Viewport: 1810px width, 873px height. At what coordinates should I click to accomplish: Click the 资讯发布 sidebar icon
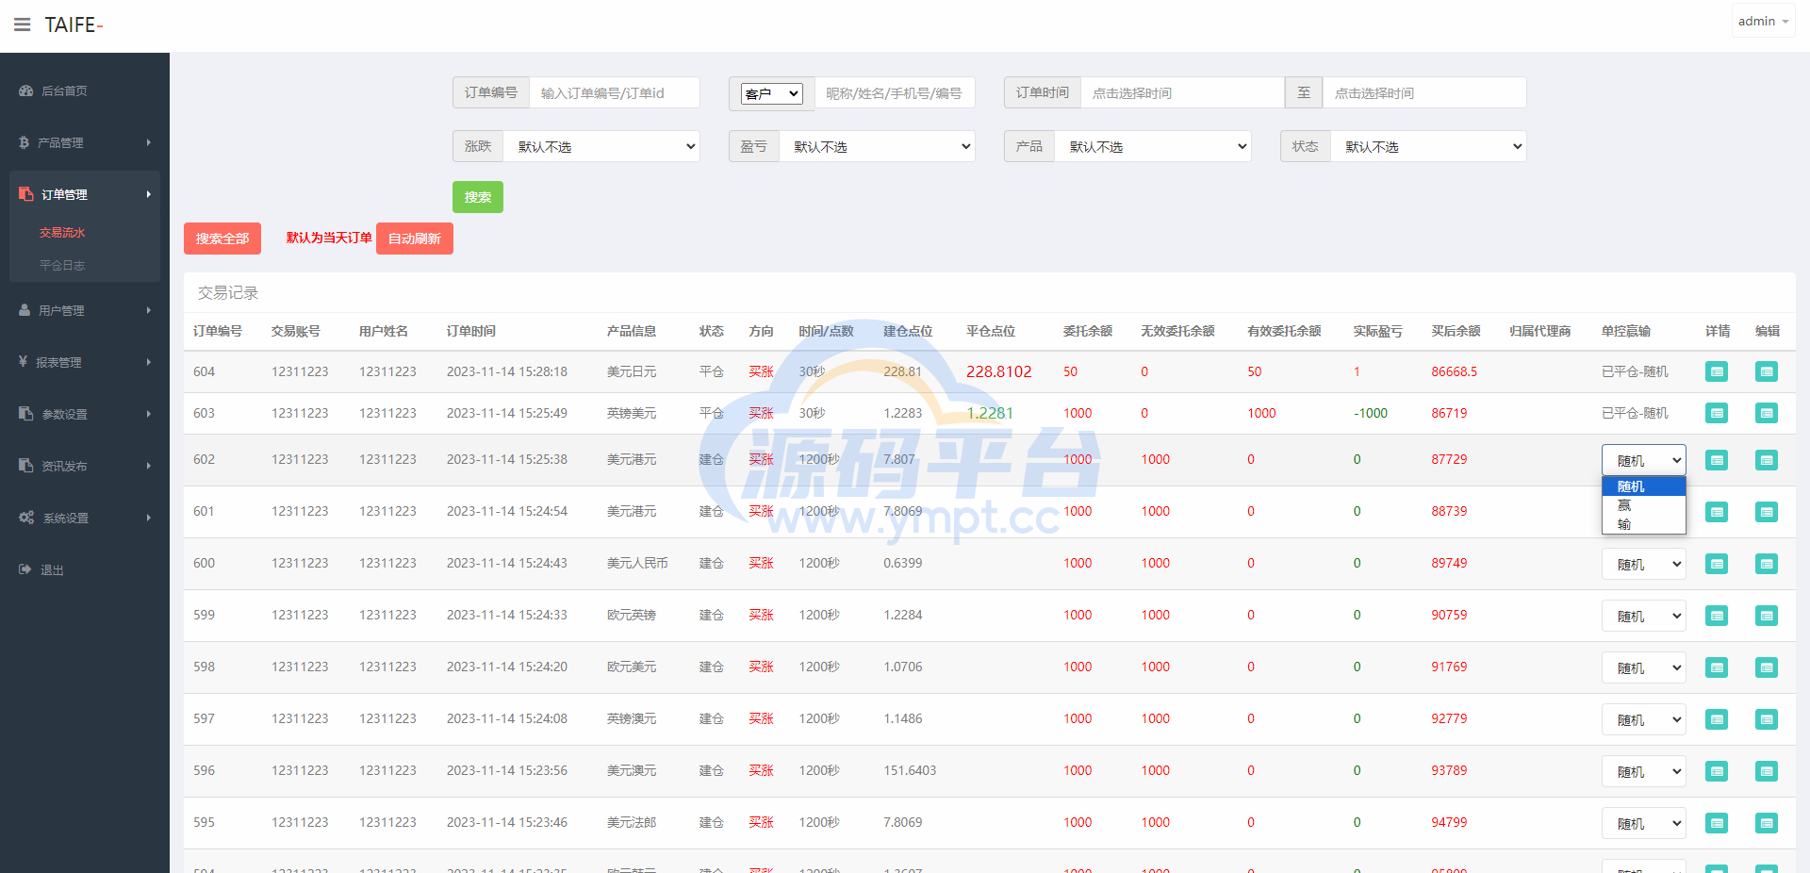(26, 466)
